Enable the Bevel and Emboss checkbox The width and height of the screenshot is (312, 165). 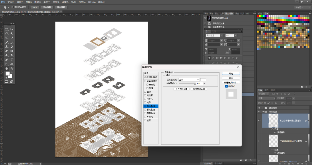pos(145,81)
